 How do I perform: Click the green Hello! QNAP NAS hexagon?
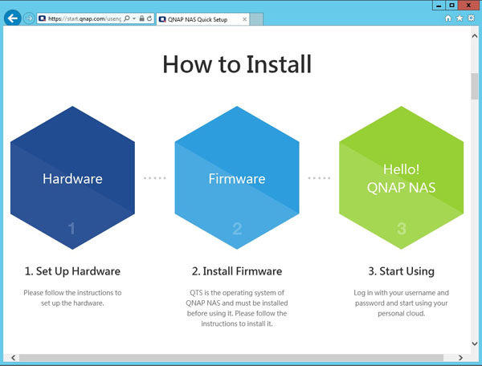click(x=401, y=177)
